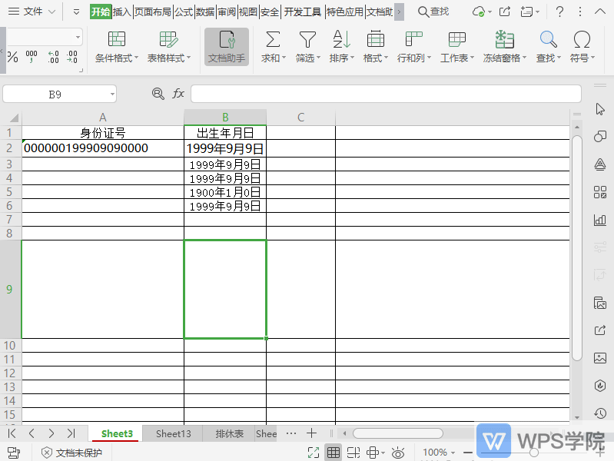Click the 排序 sort A-Z icon
Viewport: 614px width, 461px height.
click(x=341, y=40)
